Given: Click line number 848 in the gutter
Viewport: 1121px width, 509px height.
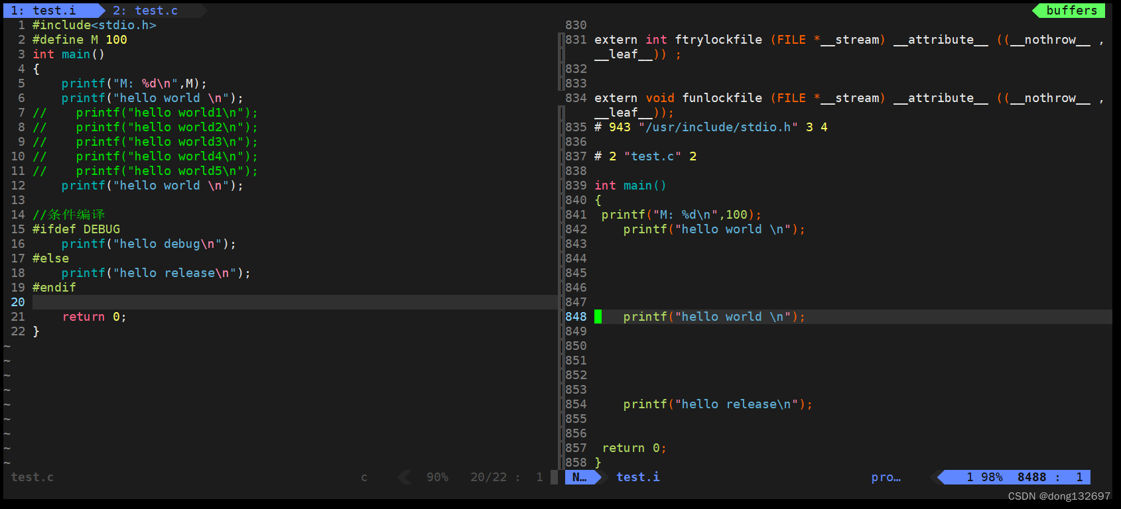Looking at the screenshot, I should [x=576, y=317].
